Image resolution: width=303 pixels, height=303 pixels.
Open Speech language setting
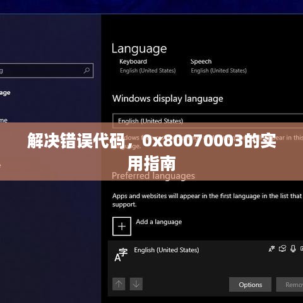tap(201, 61)
